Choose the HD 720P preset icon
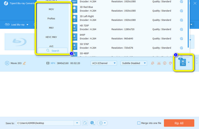This screenshot has width=199, height=129. 75,27
